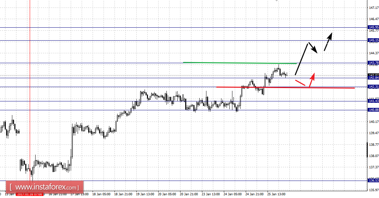
Task: Click the 145.15 price level label
Action: pos(374,40)
